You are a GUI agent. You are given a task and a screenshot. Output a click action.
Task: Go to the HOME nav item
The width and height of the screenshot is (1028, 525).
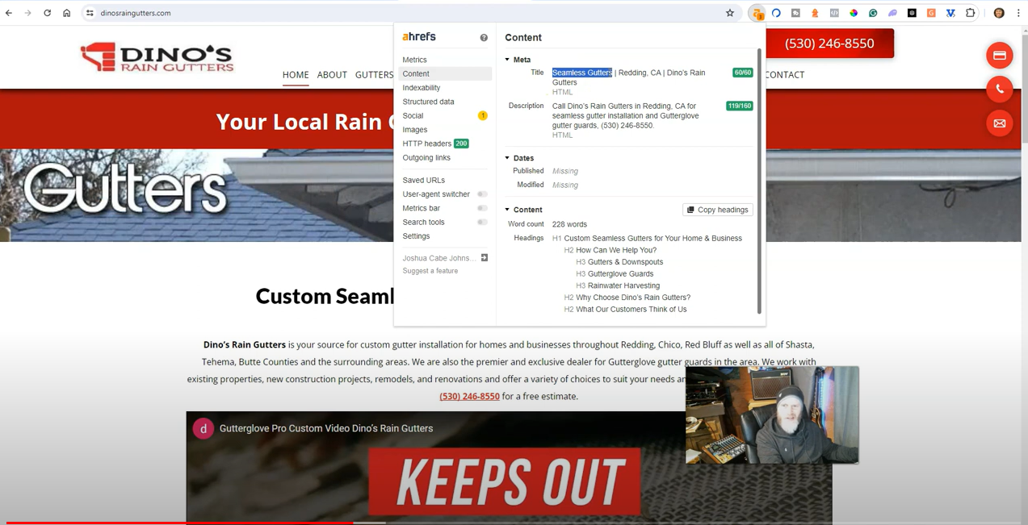coord(296,74)
